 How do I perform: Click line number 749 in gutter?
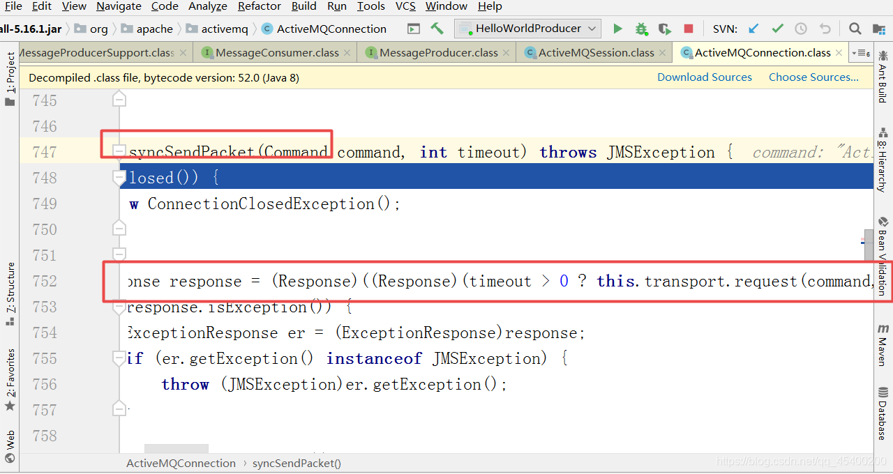pyautogui.click(x=45, y=204)
